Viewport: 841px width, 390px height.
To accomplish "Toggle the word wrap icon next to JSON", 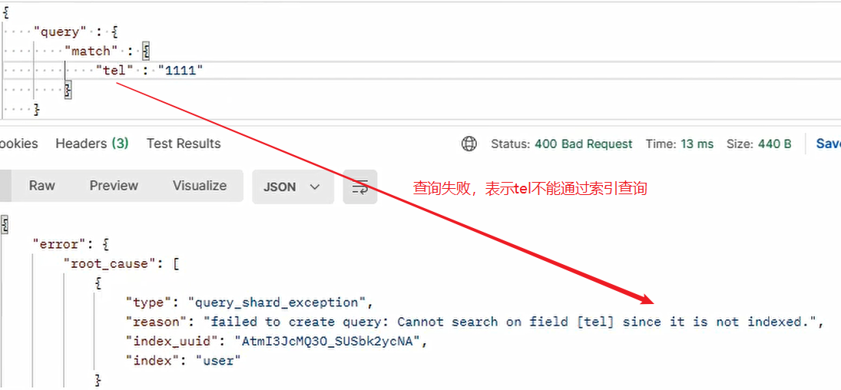I will click(360, 187).
